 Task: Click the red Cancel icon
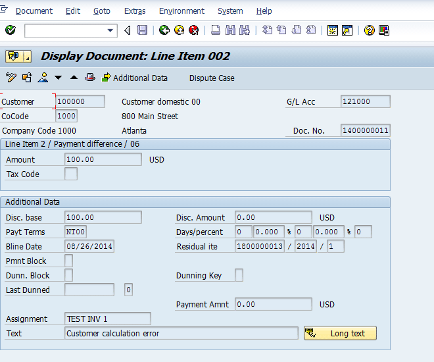click(194, 30)
